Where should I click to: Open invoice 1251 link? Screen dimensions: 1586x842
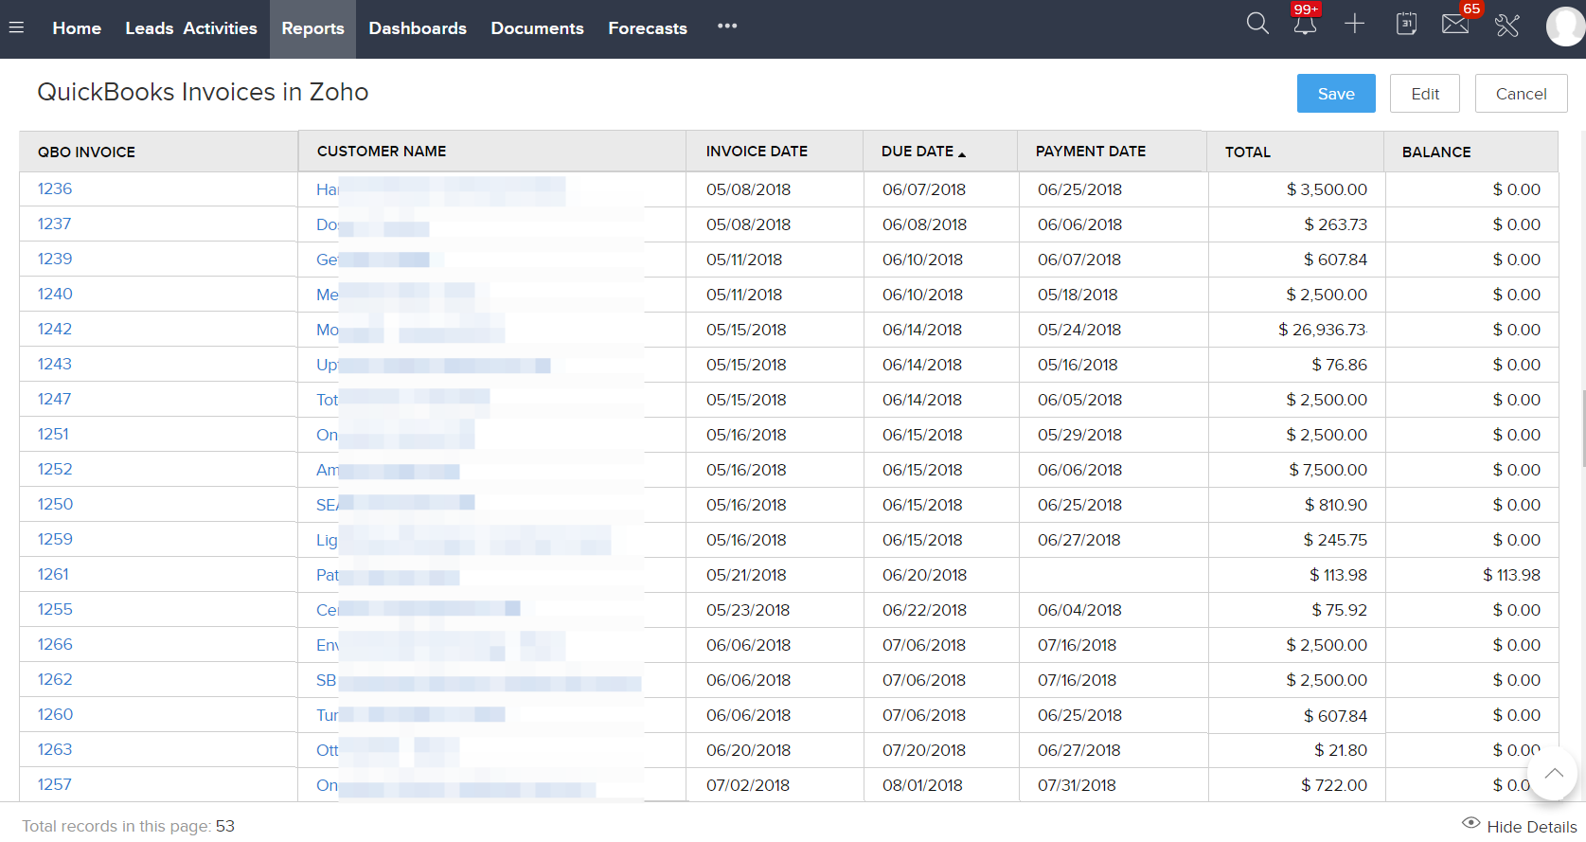tap(53, 434)
